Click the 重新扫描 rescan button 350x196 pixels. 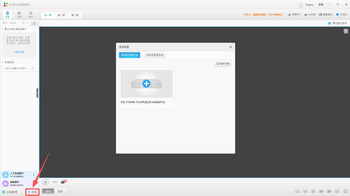click(x=223, y=63)
